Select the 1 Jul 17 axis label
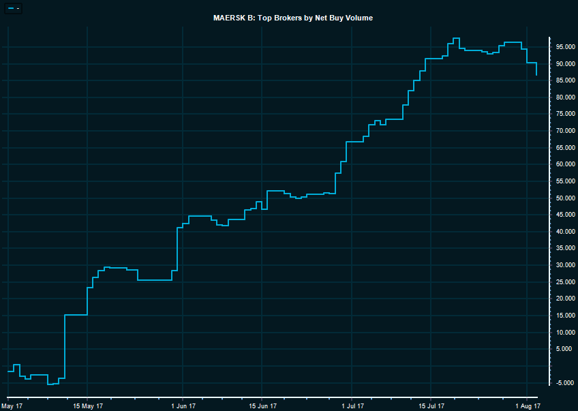The height and width of the screenshot is (411, 578). coord(351,406)
